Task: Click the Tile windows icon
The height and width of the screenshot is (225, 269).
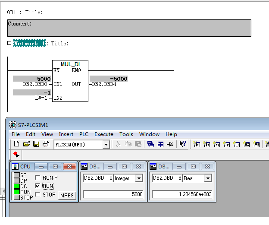Action: (x=160, y=144)
